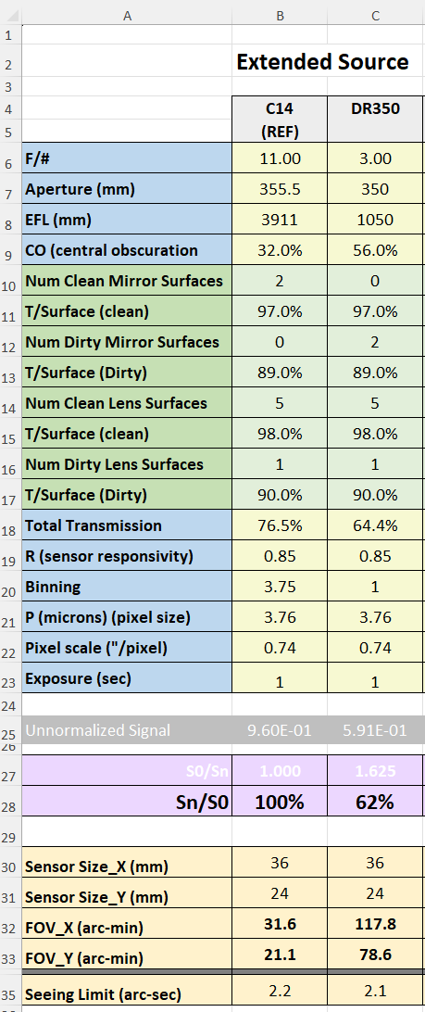
Task: Click the select-all corner of the grid
Action: [10, 16]
